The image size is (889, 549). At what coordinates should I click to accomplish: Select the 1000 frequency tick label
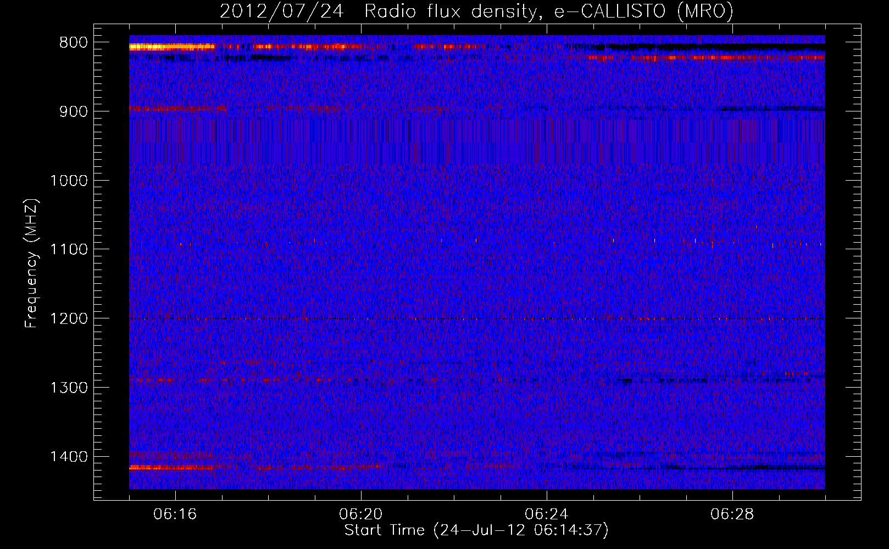click(x=69, y=181)
